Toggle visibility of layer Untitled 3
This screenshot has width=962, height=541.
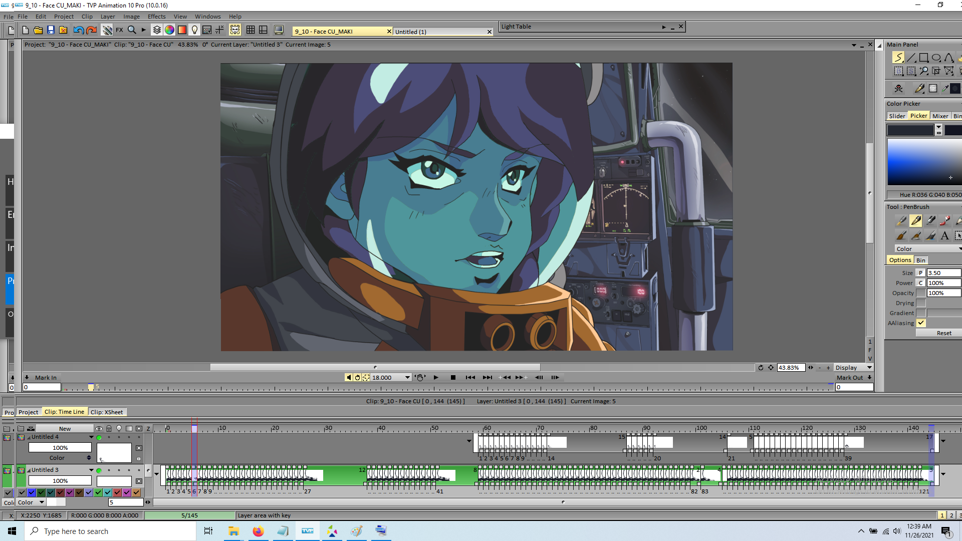(99, 470)
